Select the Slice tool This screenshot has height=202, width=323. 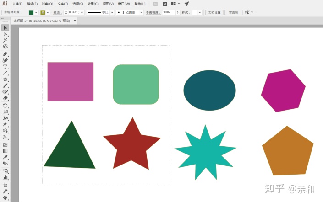click(5, 191)
